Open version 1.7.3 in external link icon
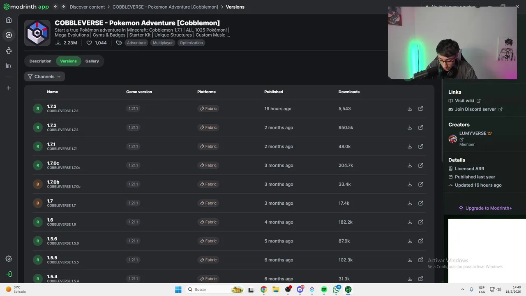This screenshot has width=526, height=296. (x=421, y=109)
